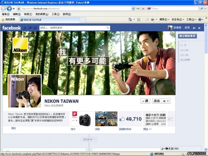Click the RSS feeds icon

click(x=139, y=19)
